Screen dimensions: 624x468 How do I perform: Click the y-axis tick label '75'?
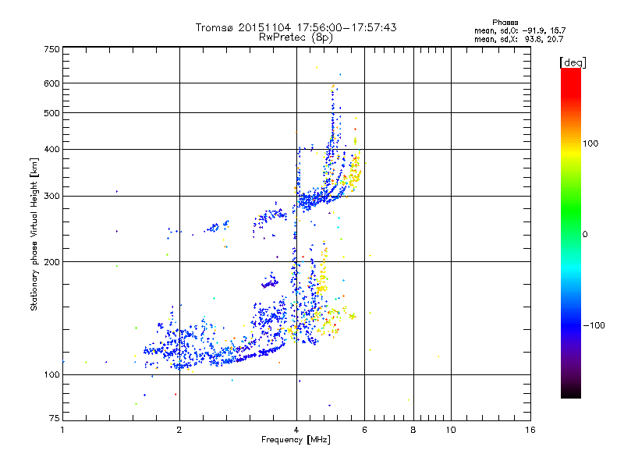(55, 418)
